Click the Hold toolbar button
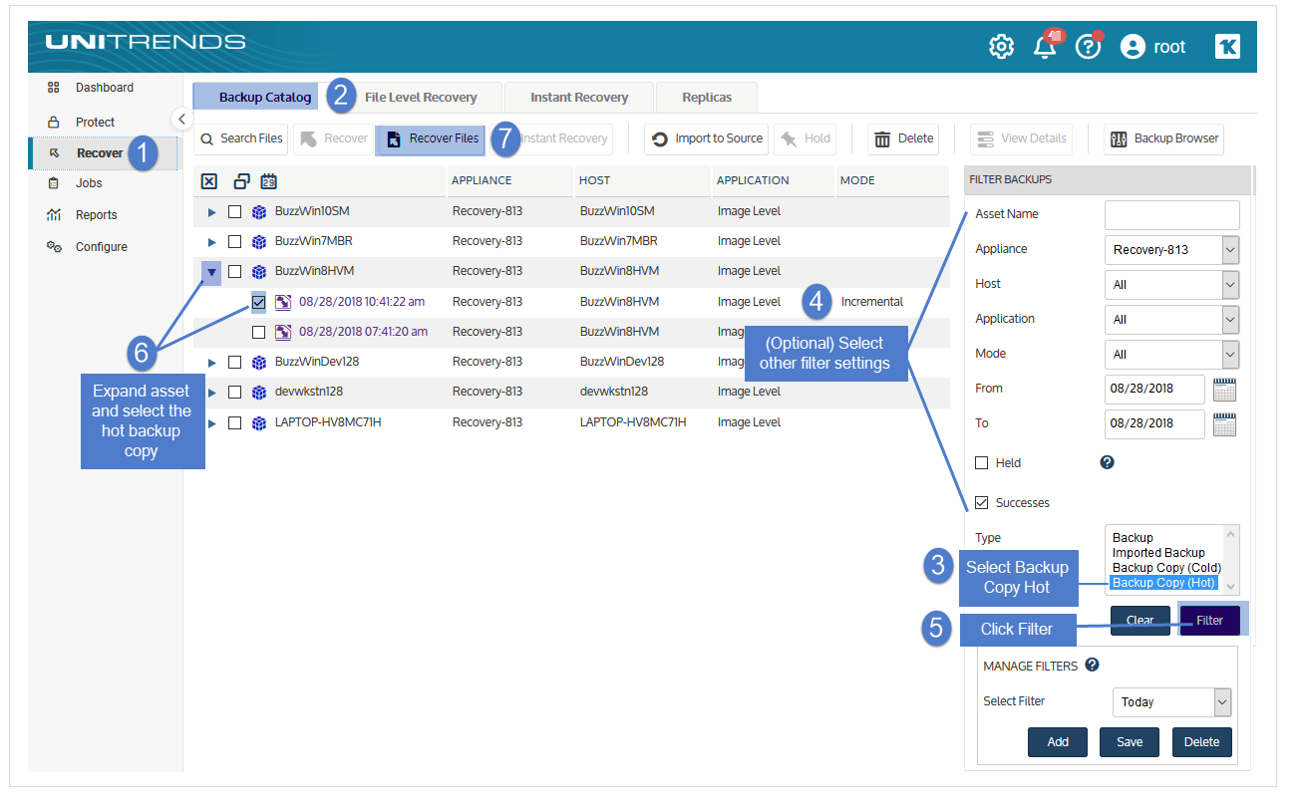Viewport: 1303px width, 810px height. 806,138
